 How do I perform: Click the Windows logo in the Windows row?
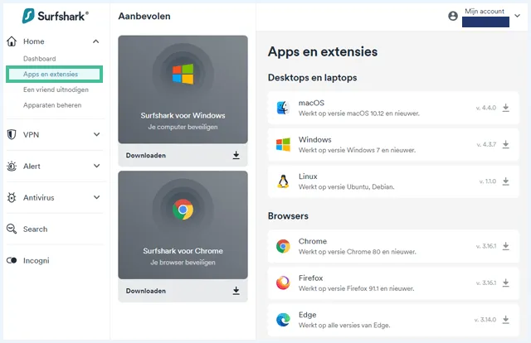tap(283, 145)
